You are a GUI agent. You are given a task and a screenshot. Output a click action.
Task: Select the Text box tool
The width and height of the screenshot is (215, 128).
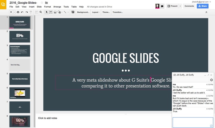[x=51, y=12]
